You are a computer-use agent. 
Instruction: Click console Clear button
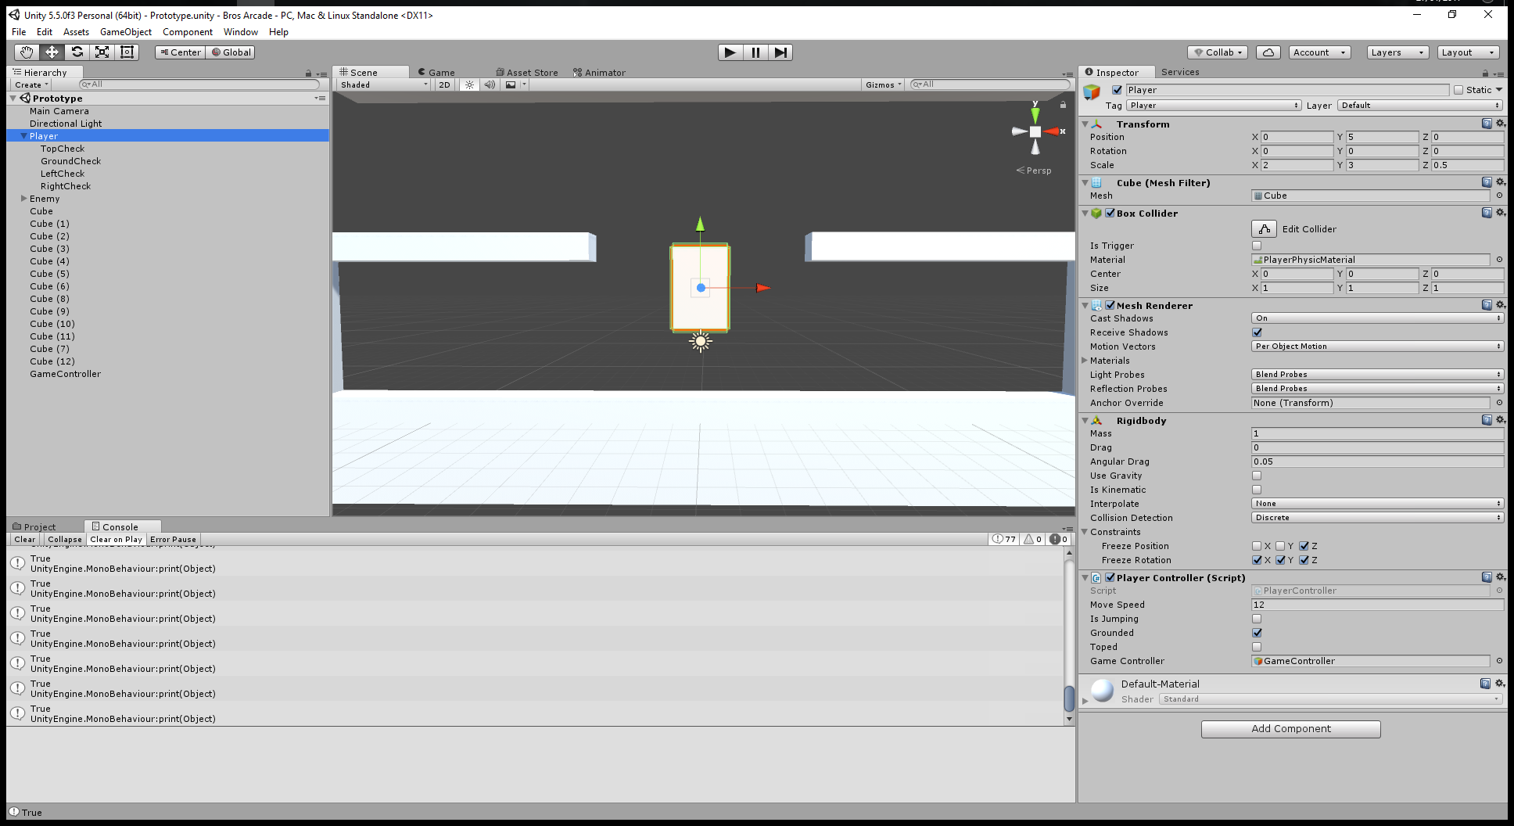(x=24, y=540)
